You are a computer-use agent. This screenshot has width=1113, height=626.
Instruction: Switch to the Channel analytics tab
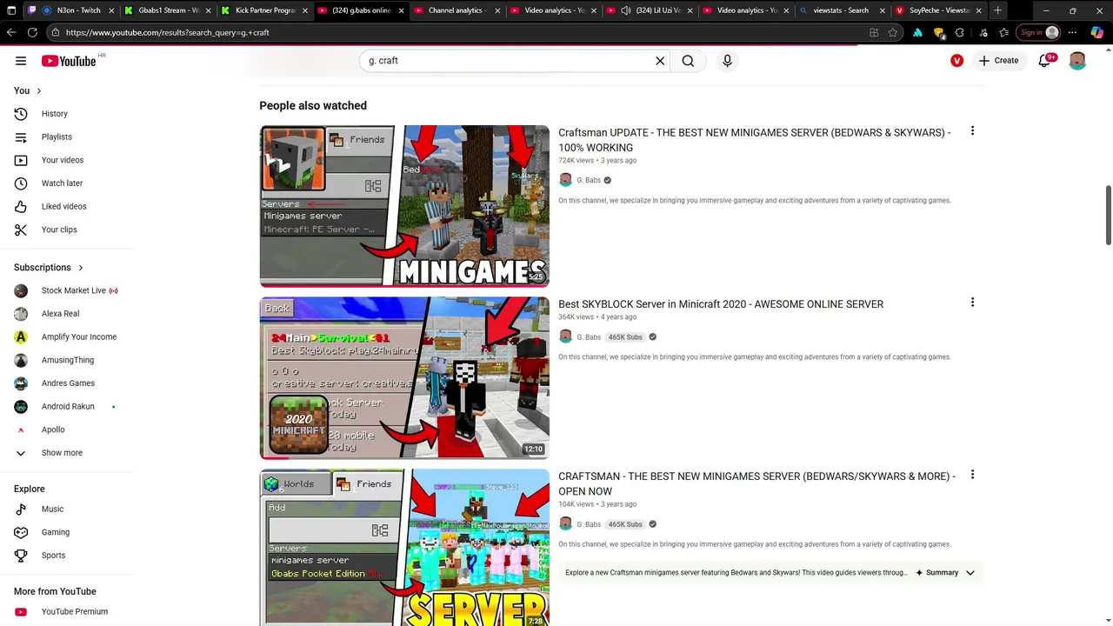pos(457,10)
